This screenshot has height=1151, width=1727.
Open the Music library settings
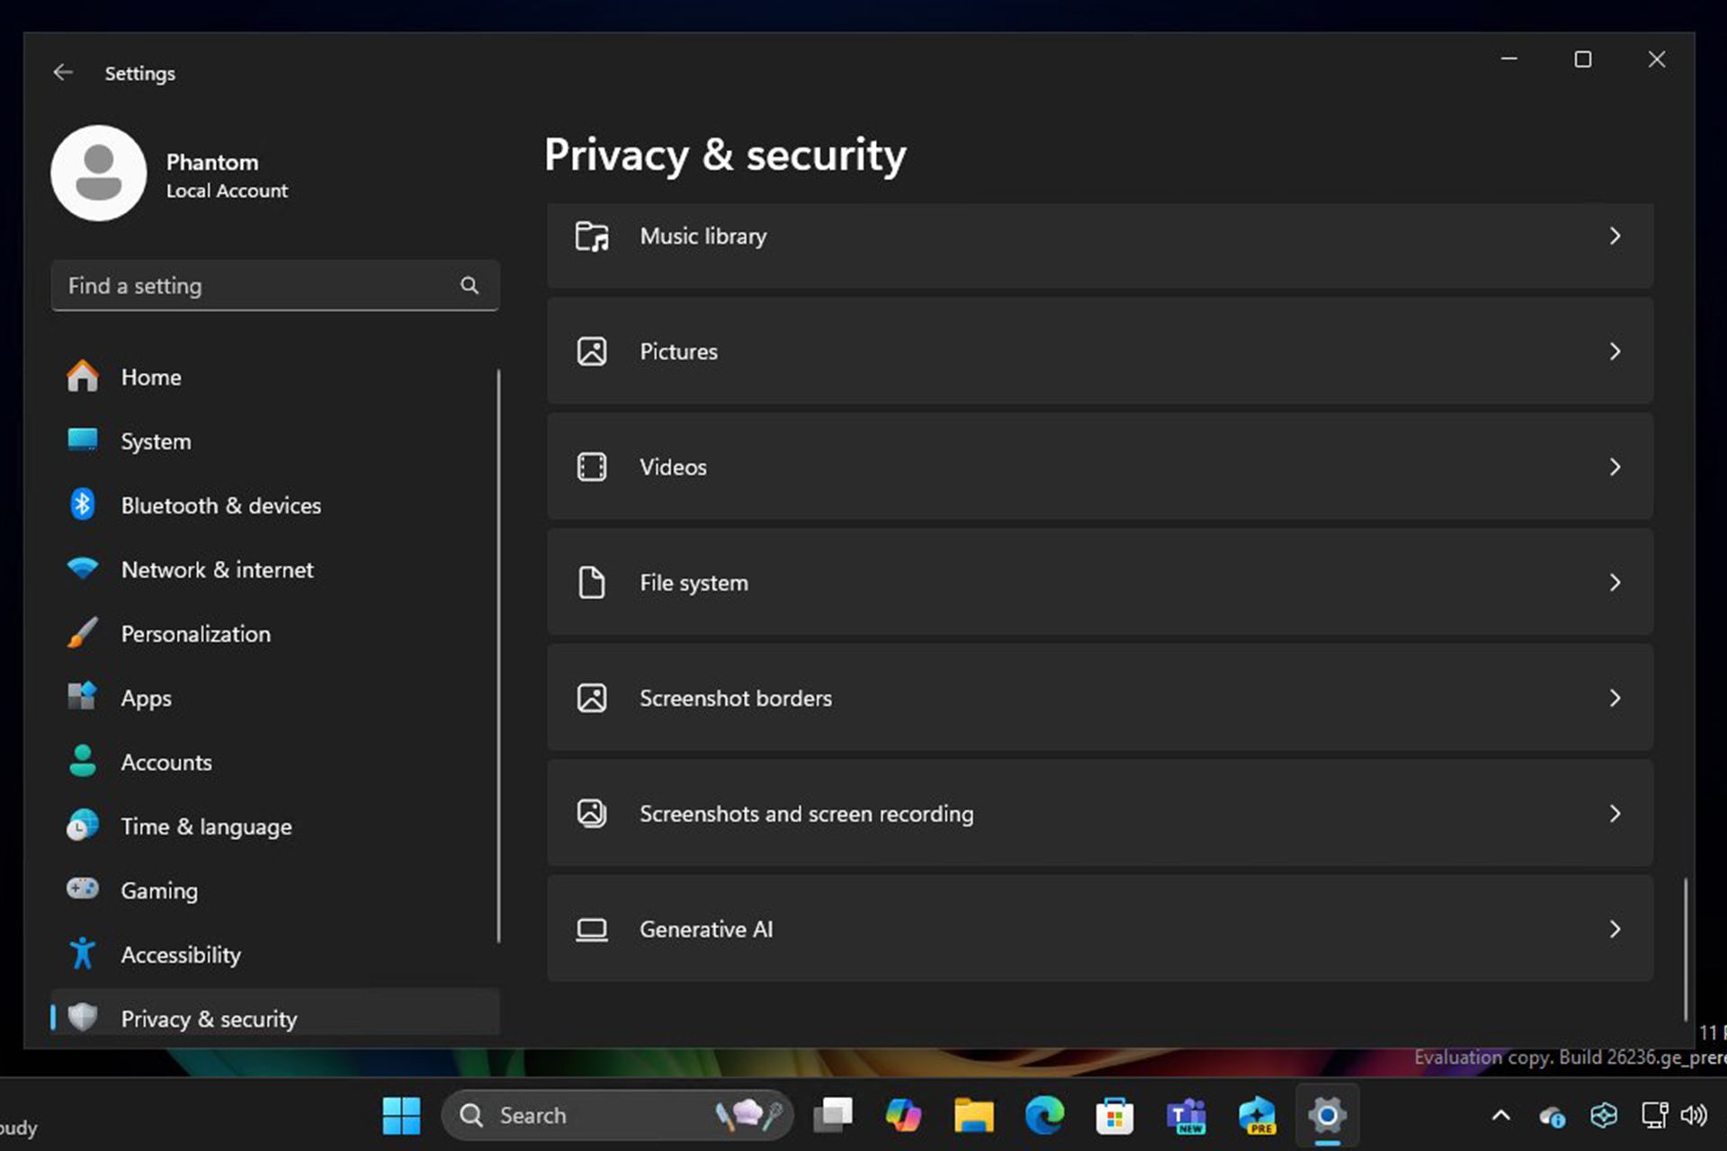click(x=1098, y=235)
